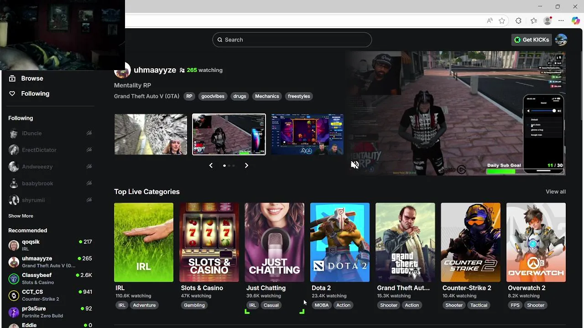Open the user profile avatar menu
This screenshot has width=584, height=328.
point(561,40)
